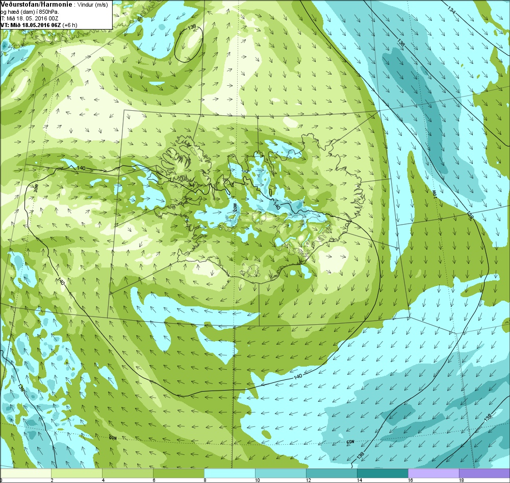This screenshot has width=510, height=483.
Task: Select the 6–8 m/s darker green legend swatch
Action: tap(178, 473)
